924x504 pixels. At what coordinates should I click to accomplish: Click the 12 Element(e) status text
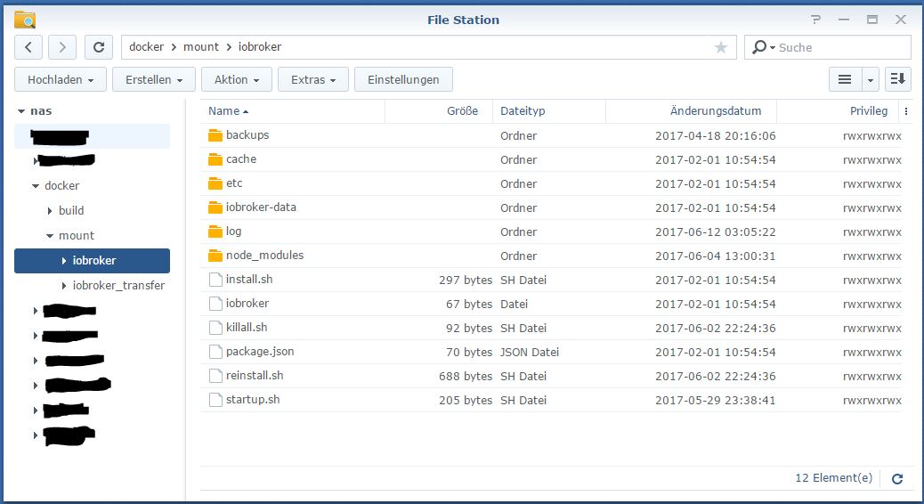pos(834,478)
